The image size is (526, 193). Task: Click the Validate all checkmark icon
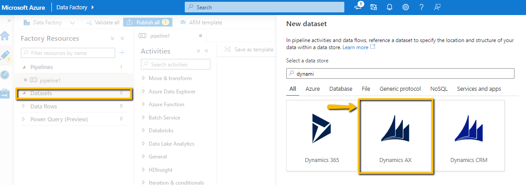pos(89,23)
